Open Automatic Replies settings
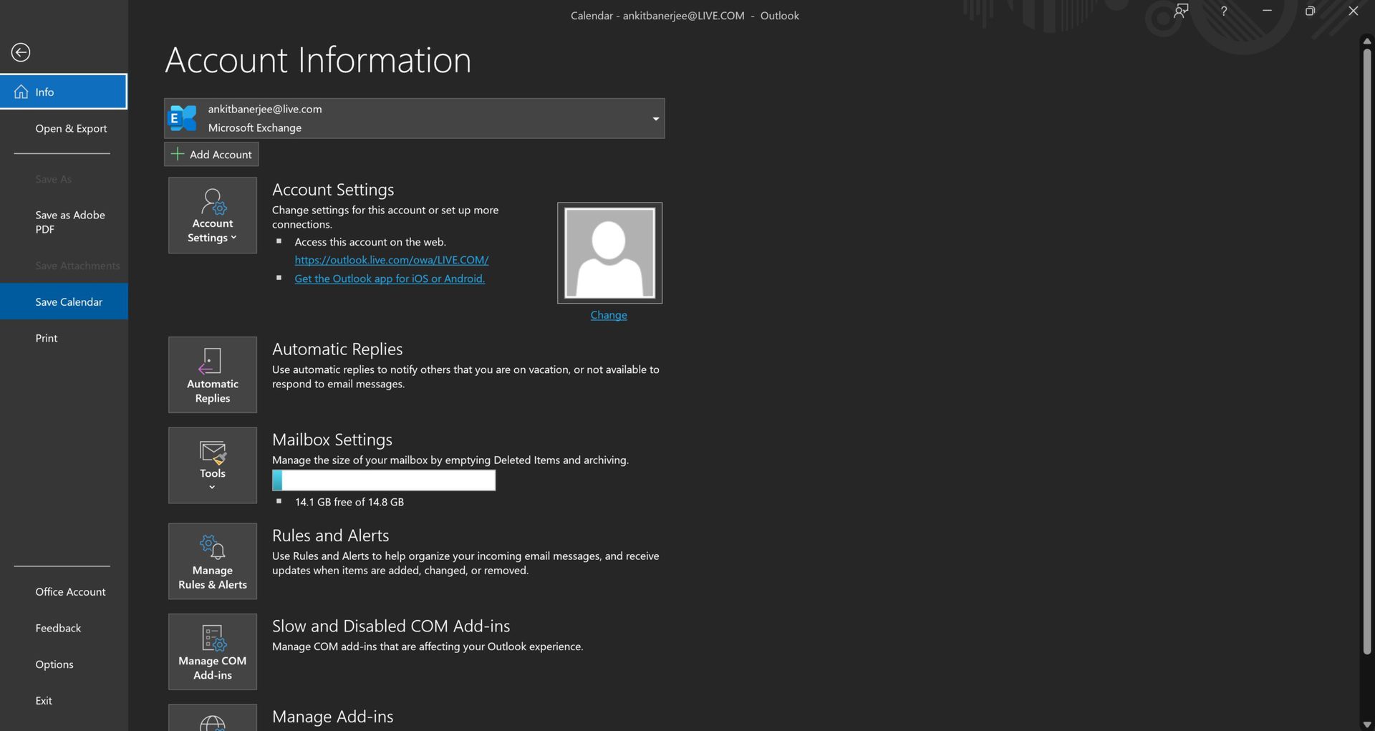Screen dimensions: 1375x731 click(212, 375)
